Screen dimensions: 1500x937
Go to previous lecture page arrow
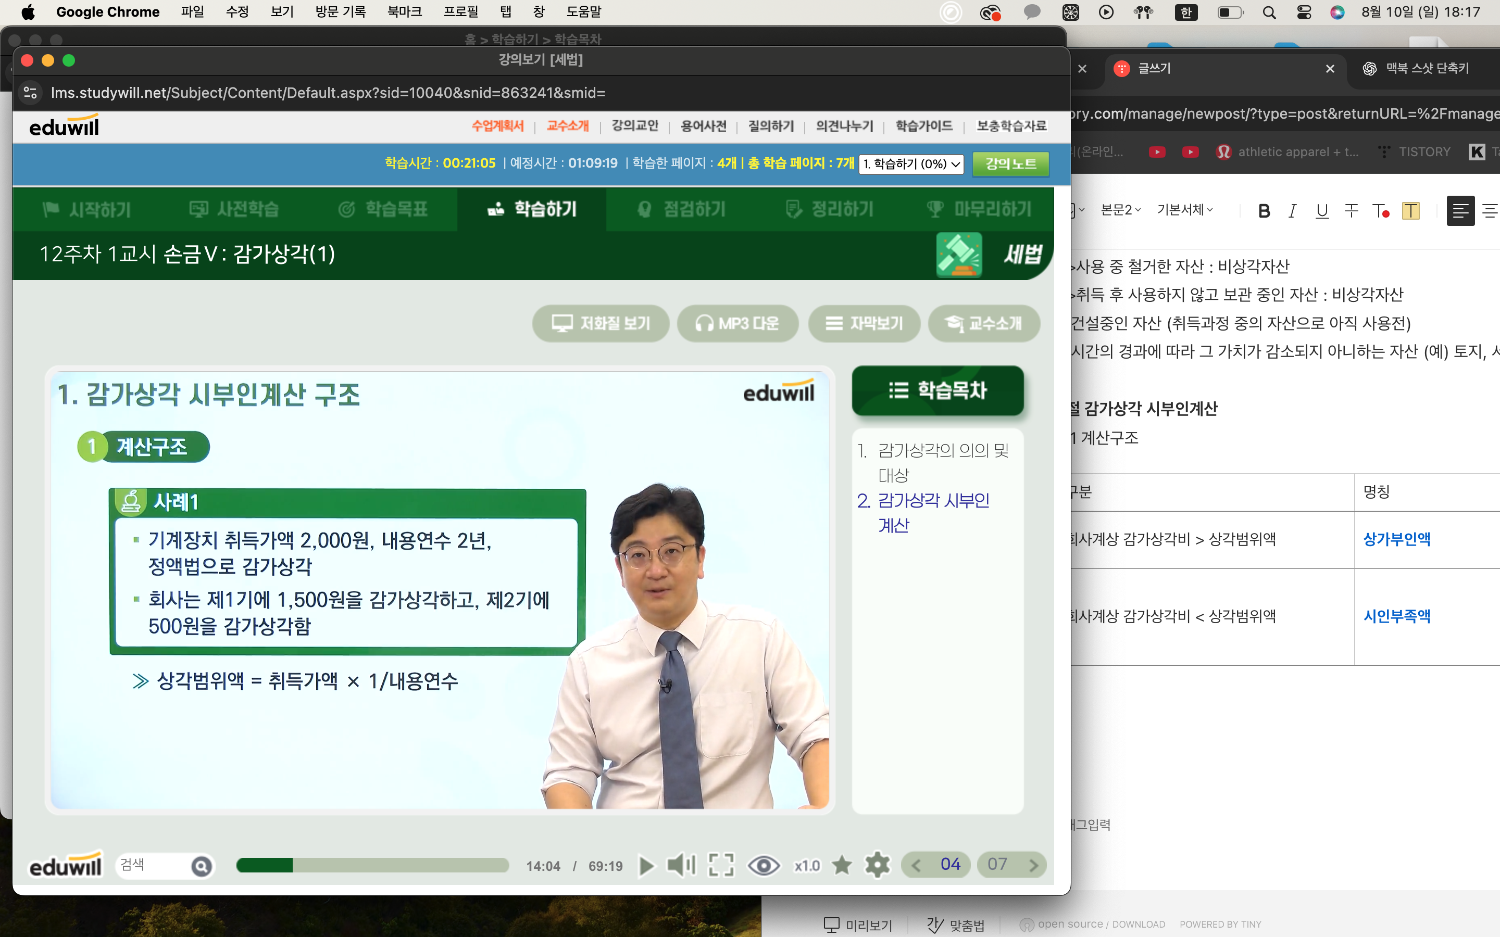coord(916,865)
